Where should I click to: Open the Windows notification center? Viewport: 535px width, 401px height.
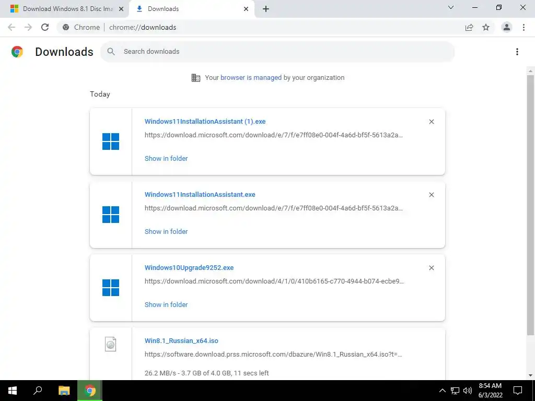[518, 391]
